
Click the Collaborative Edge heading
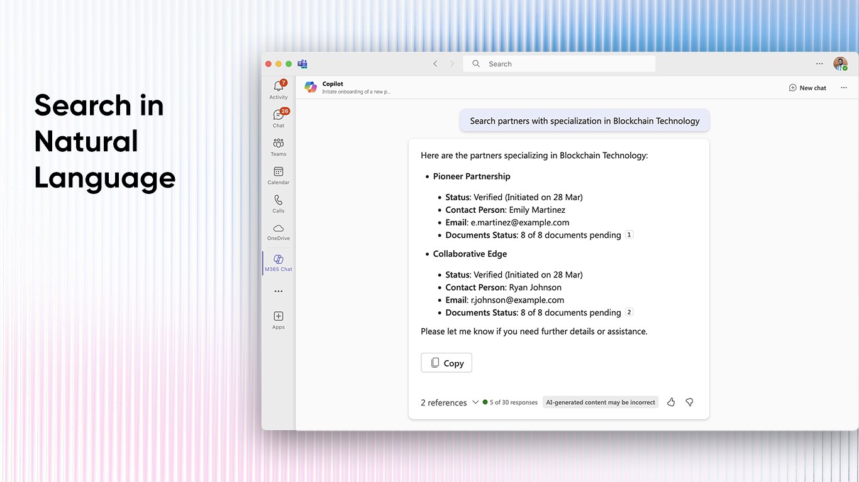tap(470, 254)
